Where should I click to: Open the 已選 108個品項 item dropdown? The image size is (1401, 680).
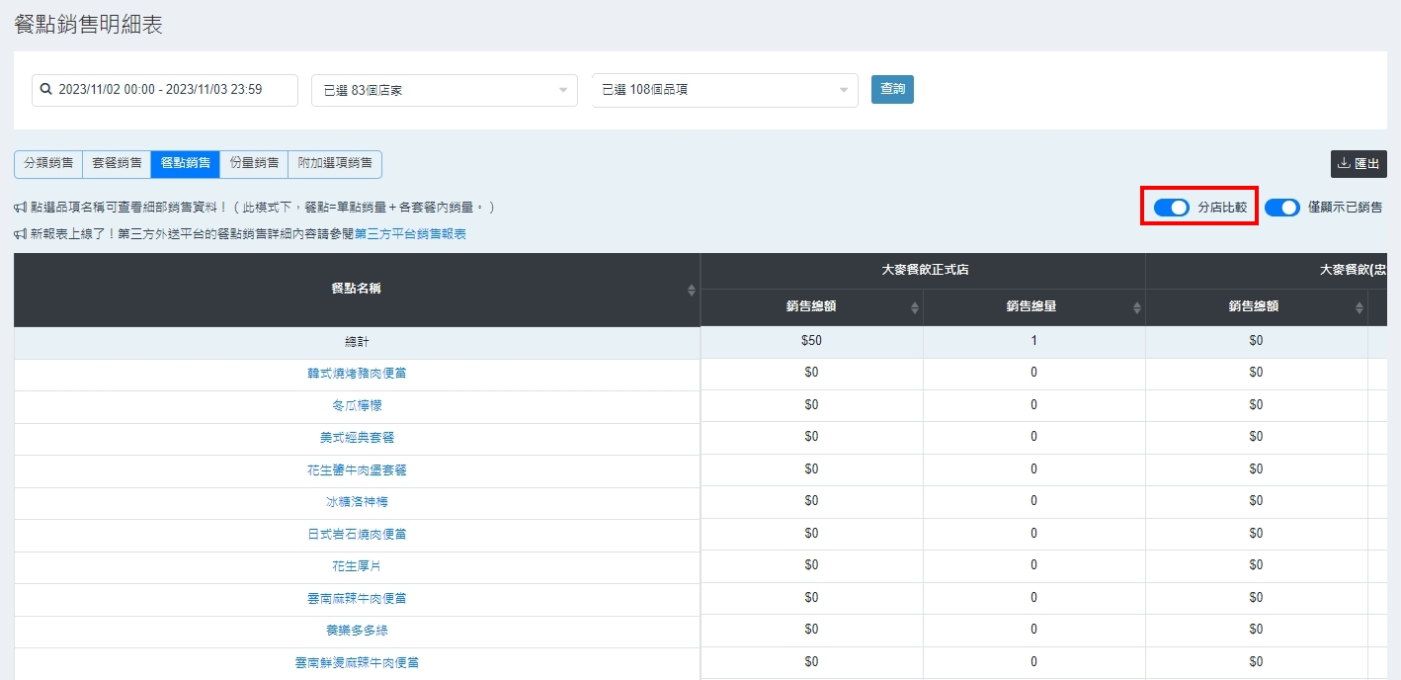click(x=724, y=90)
